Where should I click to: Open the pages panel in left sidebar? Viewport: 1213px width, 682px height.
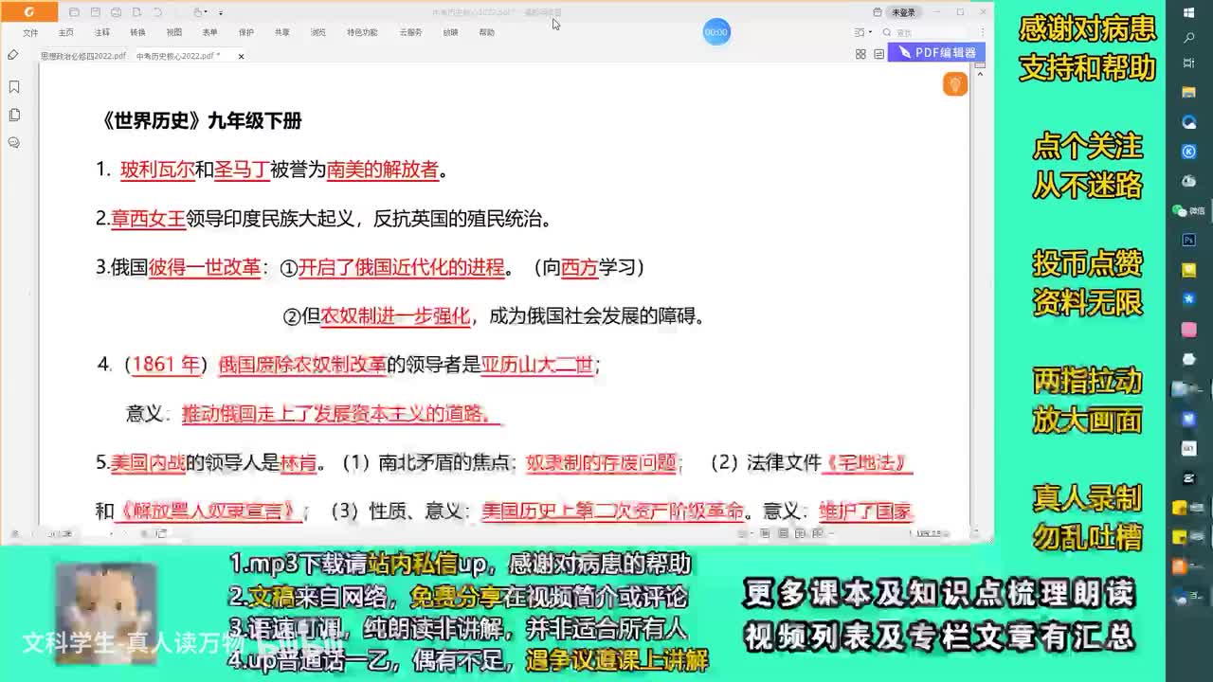click(x=14, y=115)
